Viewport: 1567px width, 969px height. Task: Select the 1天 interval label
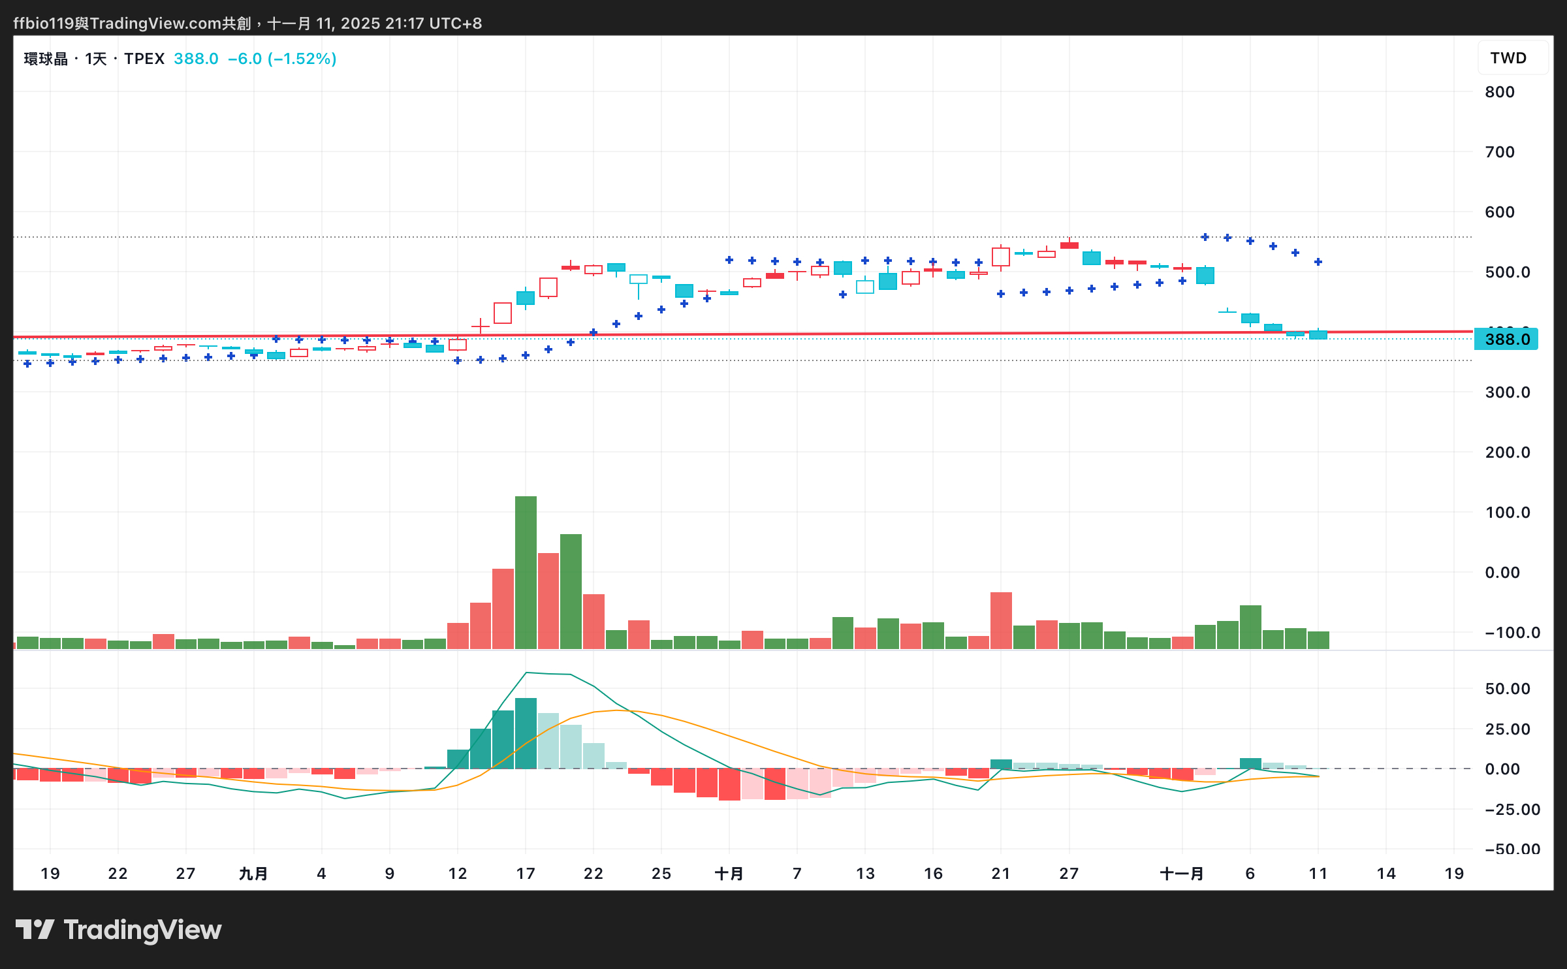coord(95,59)
